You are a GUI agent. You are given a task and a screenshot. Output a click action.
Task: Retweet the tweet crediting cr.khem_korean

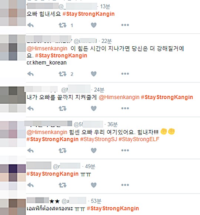click(63, 74)
